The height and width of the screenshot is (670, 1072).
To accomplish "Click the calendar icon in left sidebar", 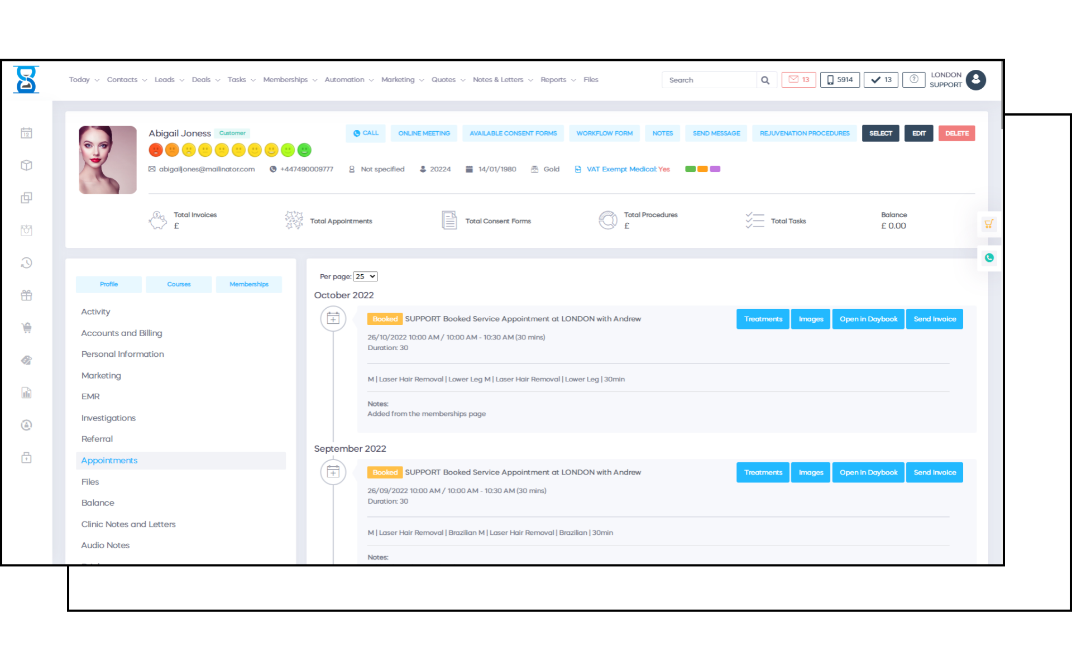I will [x=26, y=133].
